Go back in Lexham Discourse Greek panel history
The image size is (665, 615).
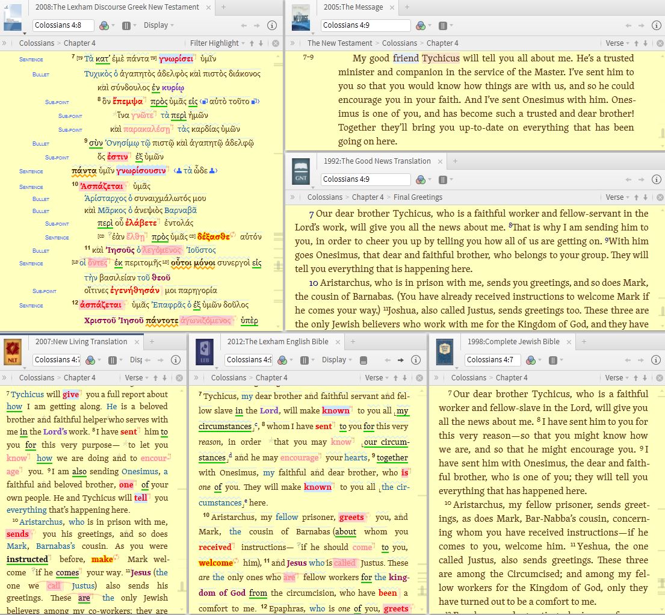click(x=244, y=25)
